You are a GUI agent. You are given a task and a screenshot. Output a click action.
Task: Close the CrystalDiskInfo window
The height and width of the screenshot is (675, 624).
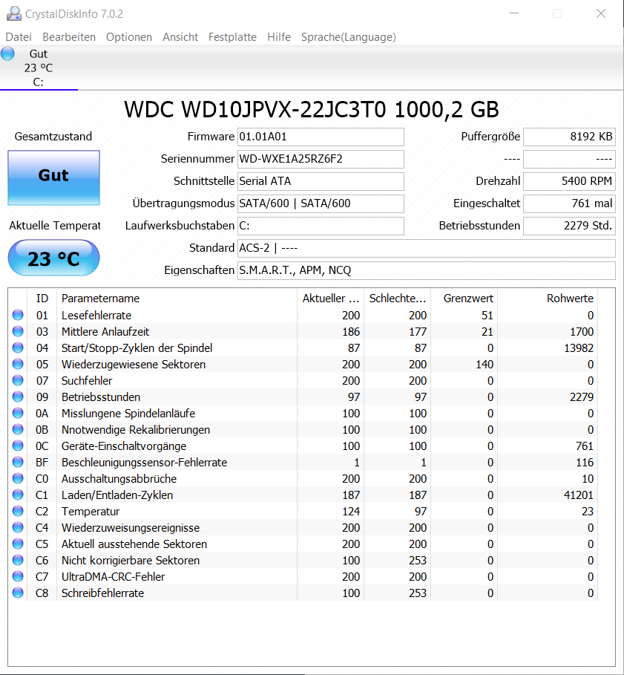click(x=601, y=14)
